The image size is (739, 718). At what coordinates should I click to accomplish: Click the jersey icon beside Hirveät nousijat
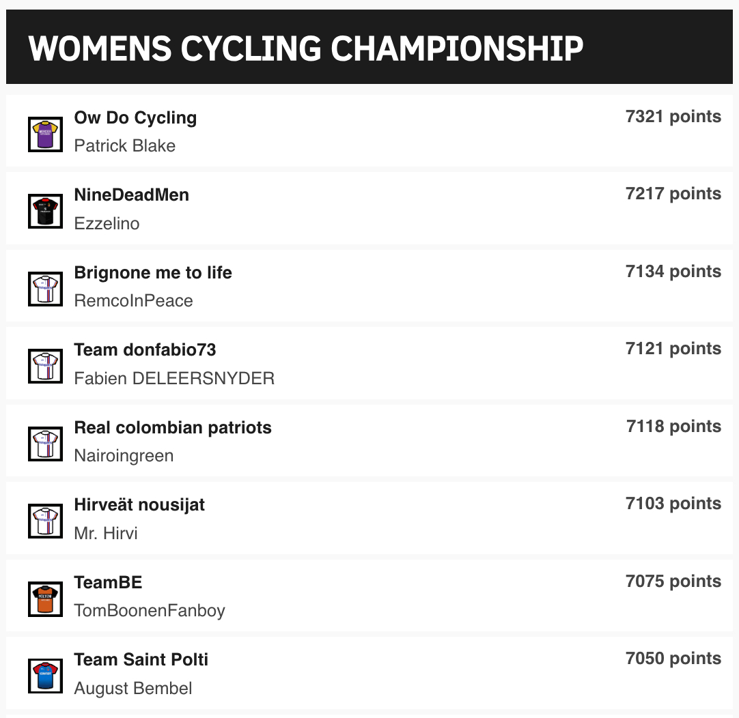pos(45,521)
